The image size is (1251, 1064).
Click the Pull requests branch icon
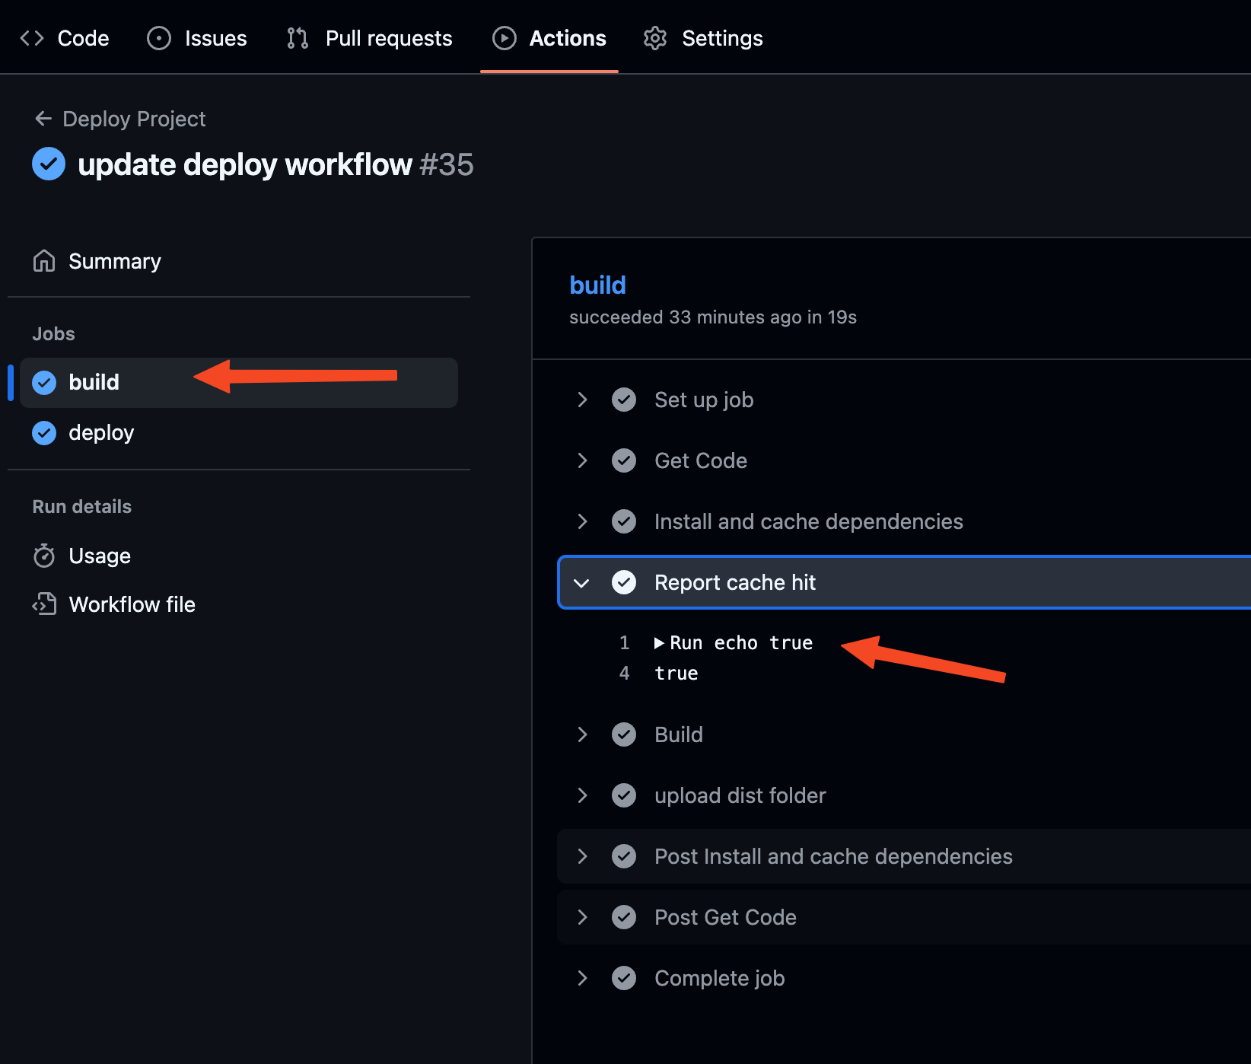click(x=298, y=38)
